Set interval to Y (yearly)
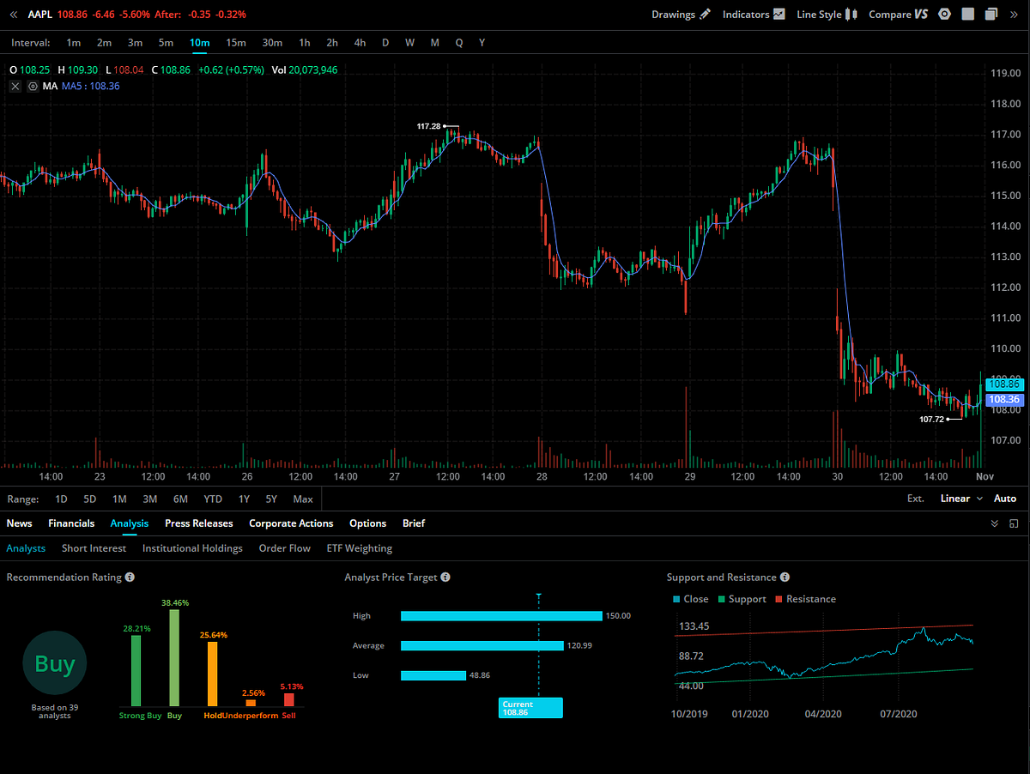 pyautogui.click(x=482, y=42)
